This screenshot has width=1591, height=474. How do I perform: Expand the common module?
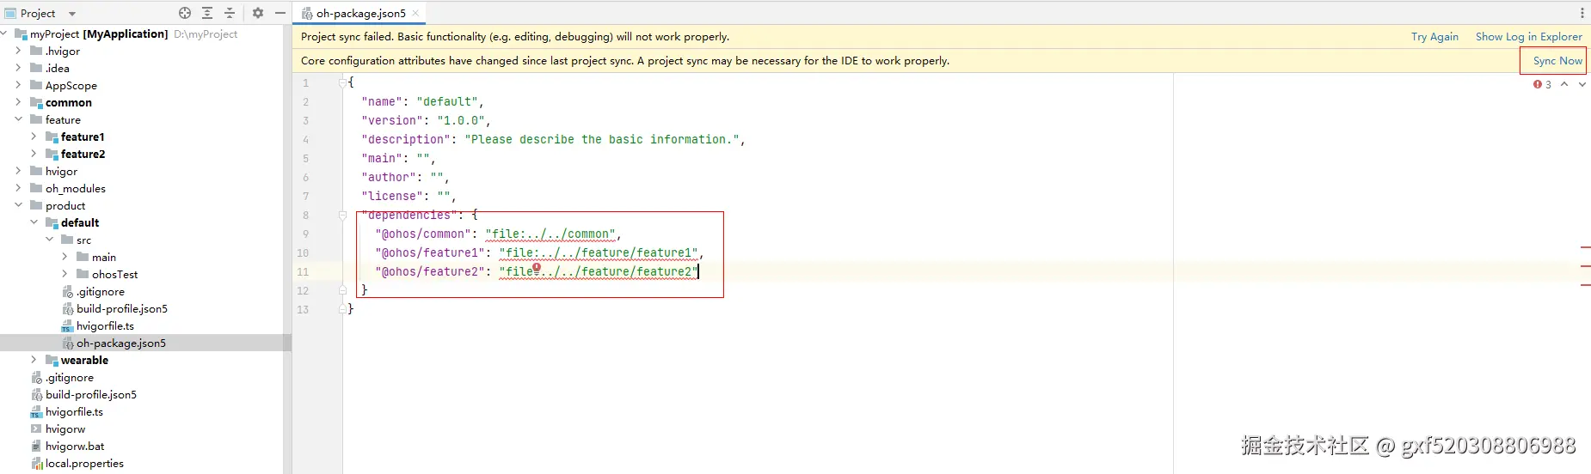click(18, 102)
